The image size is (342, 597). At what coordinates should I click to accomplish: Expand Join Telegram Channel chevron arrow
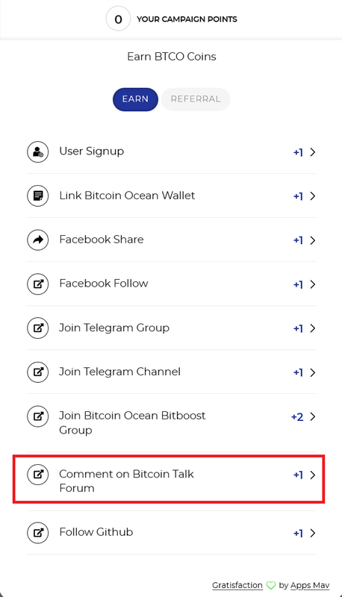[313, 372]
